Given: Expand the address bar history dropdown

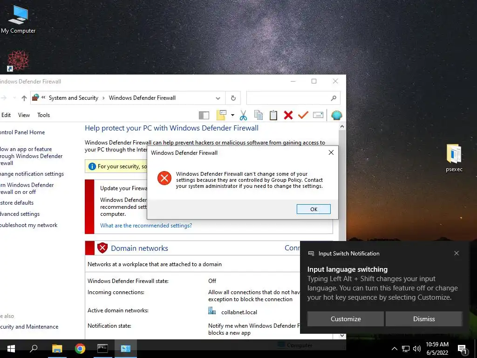Looking at the screenshot, I should click(x=218, y=98).
